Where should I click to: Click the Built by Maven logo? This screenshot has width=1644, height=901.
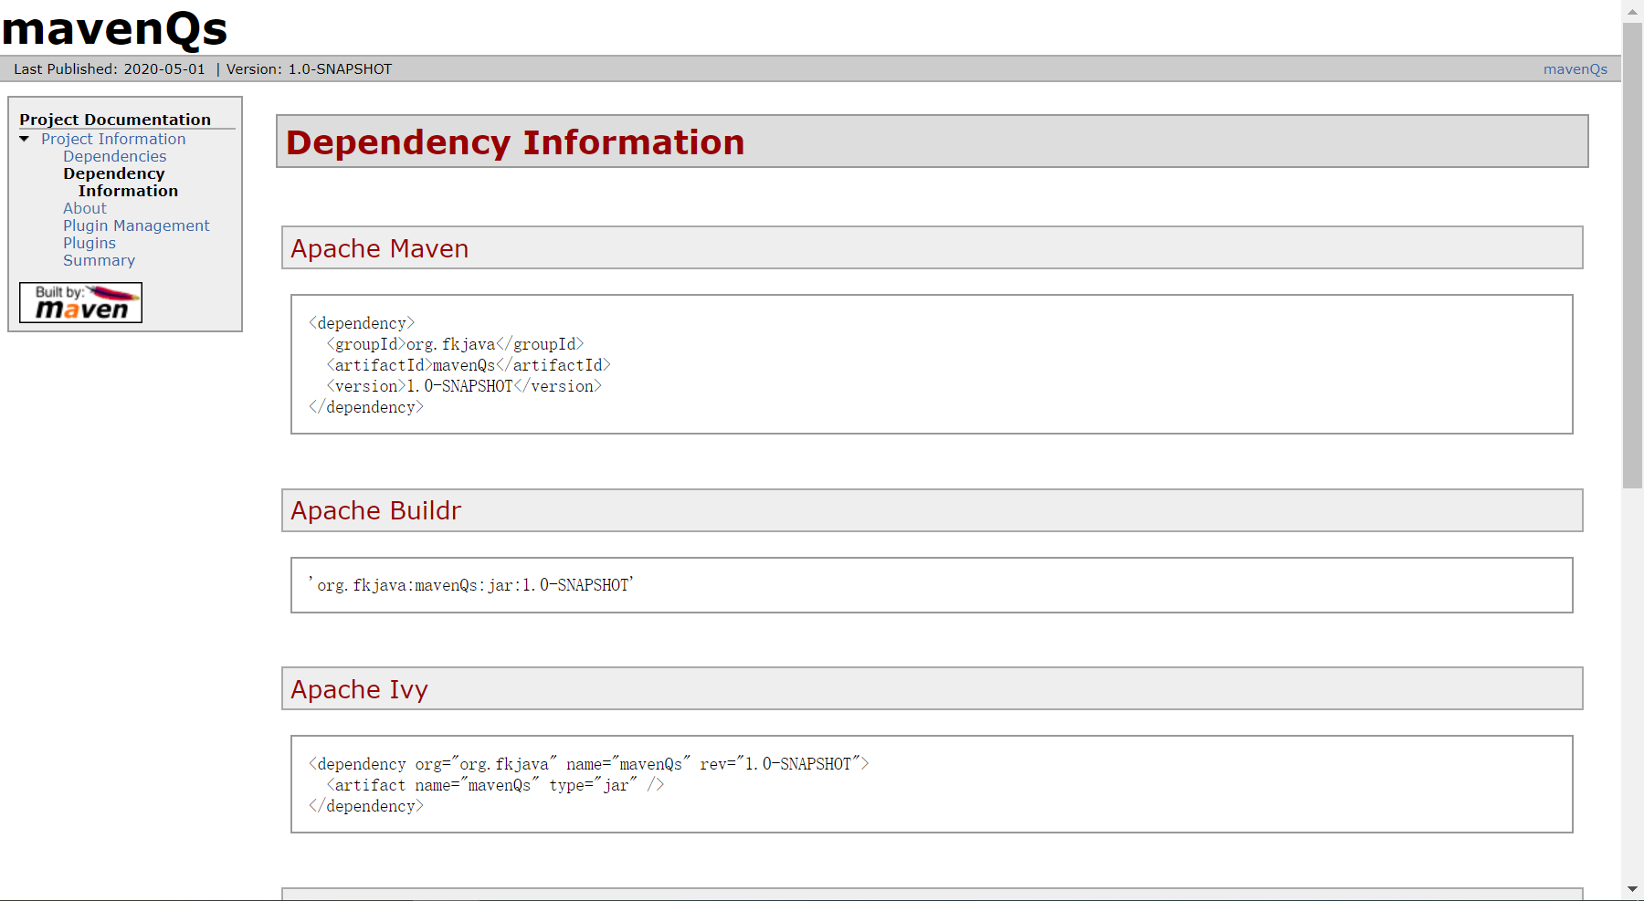pos(80,302)
